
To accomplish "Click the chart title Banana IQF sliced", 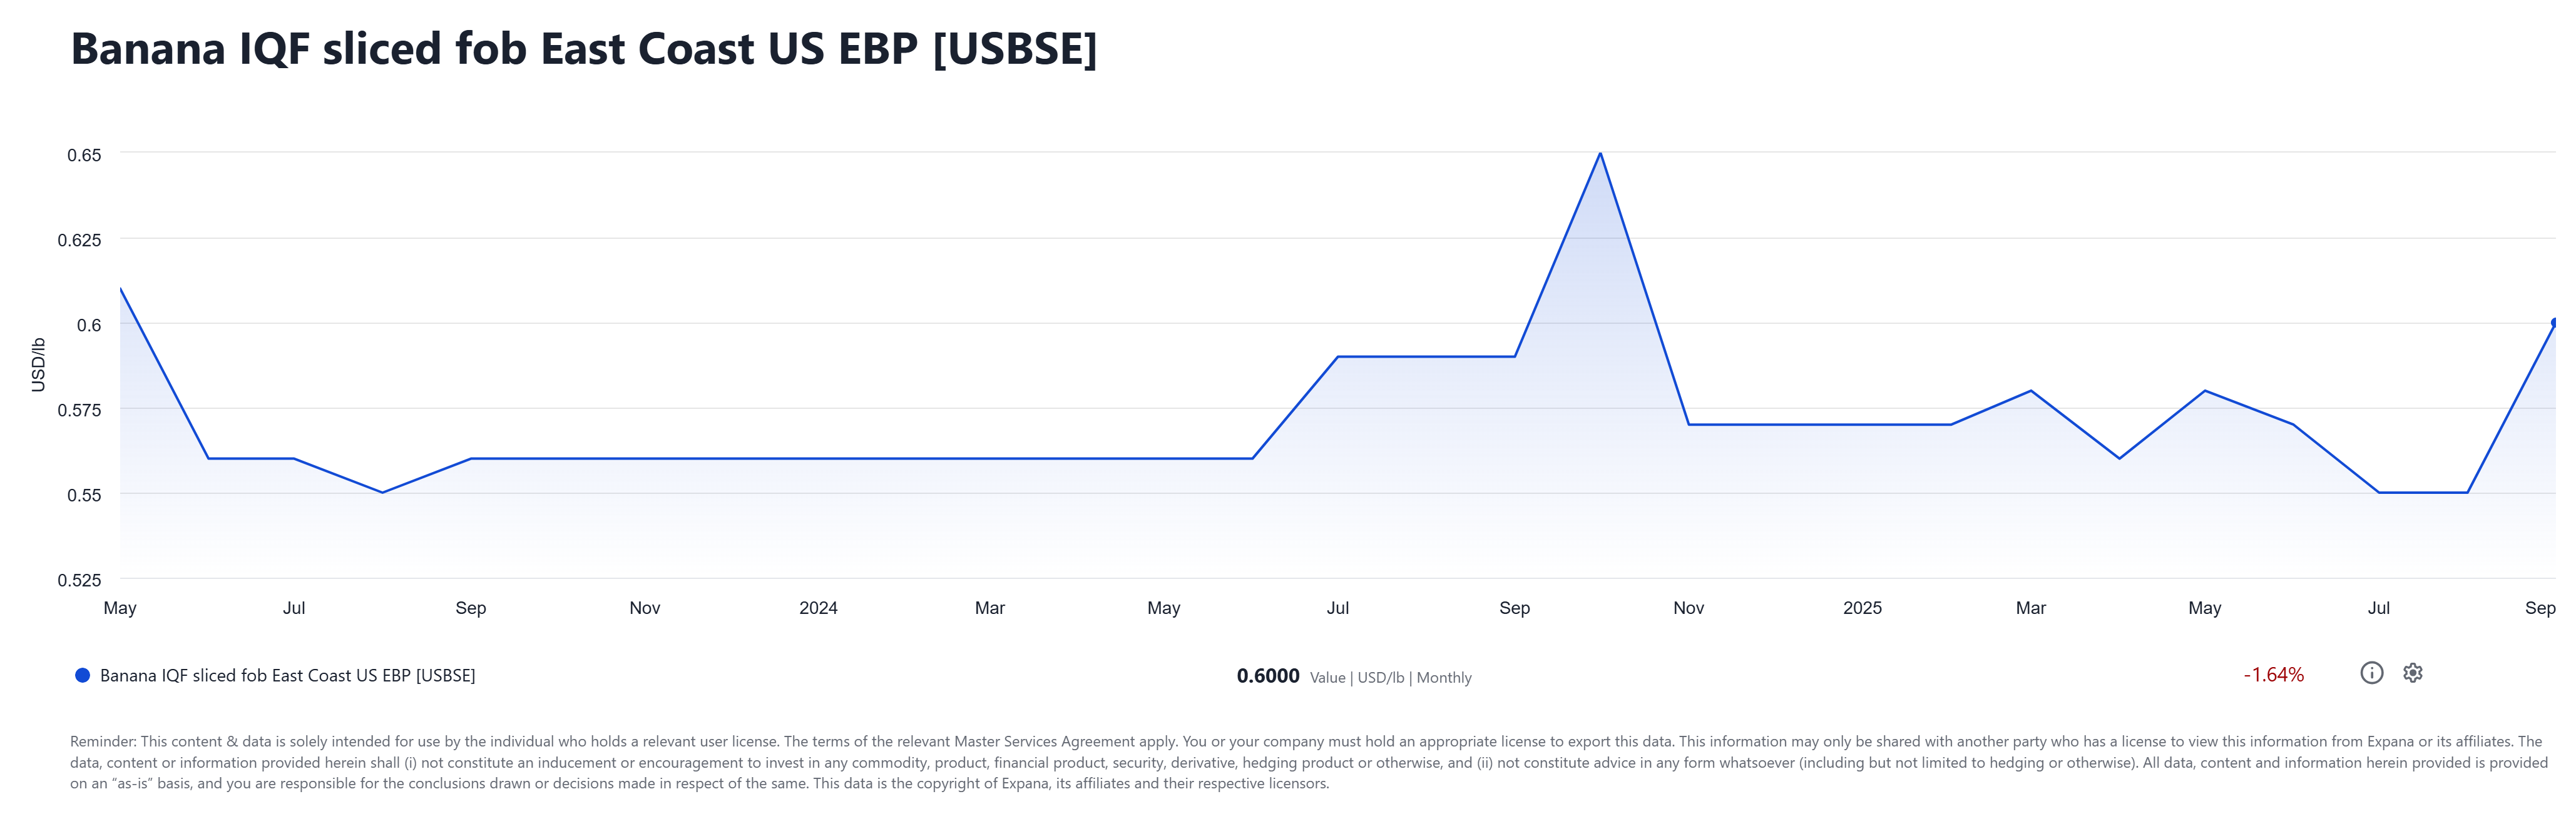I will point(583,50).
